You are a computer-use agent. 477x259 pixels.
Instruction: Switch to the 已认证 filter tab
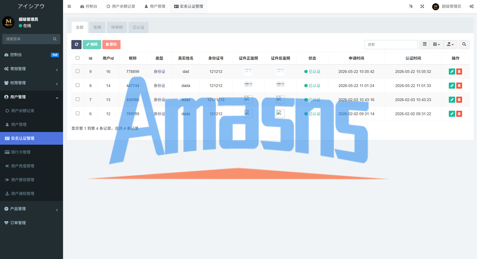(139, 27)
